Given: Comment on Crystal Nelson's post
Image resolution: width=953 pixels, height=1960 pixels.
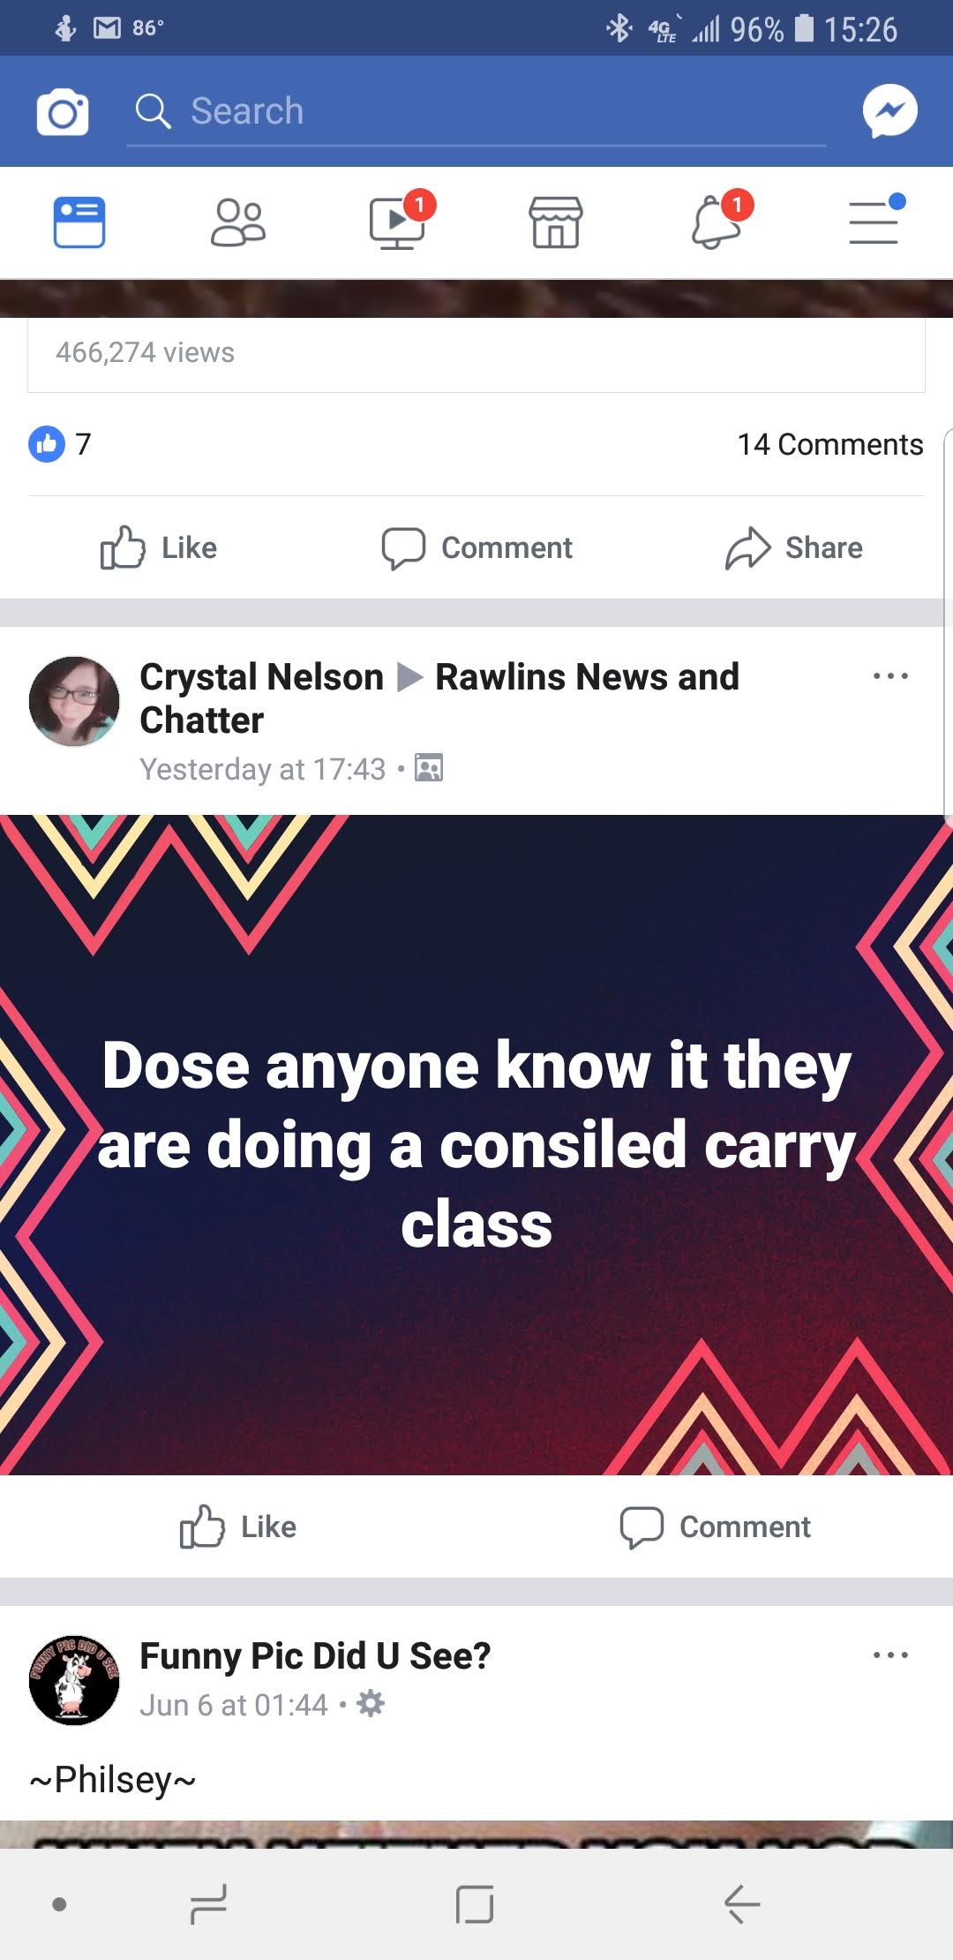Looking at the screenshot, I should click(x=715, y=1527).
